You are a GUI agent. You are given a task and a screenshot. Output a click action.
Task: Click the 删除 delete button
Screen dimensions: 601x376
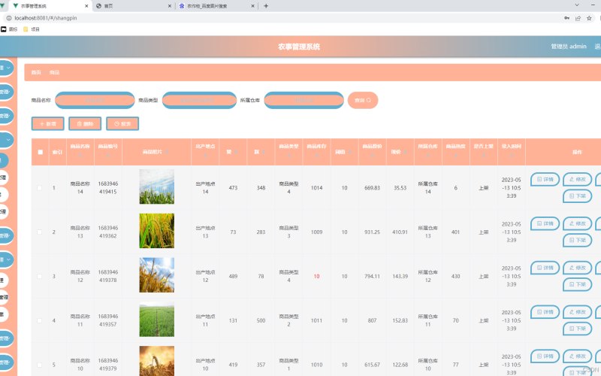pyautogui.click(x=85, y=124)
